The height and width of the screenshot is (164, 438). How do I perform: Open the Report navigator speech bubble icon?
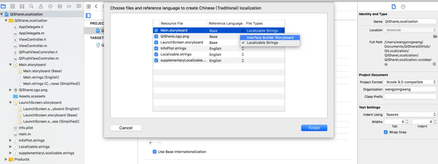click(78, 6)
